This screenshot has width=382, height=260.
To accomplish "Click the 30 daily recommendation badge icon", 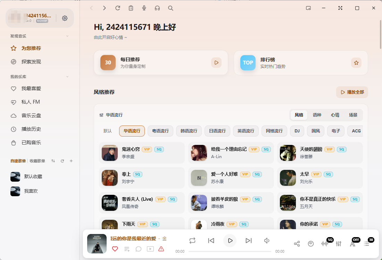I will 108,62.
